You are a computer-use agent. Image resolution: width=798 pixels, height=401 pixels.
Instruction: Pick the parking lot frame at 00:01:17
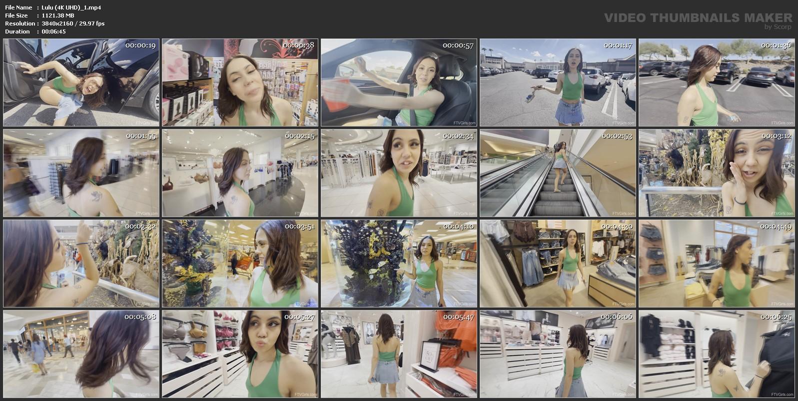(x=558, y=82)
